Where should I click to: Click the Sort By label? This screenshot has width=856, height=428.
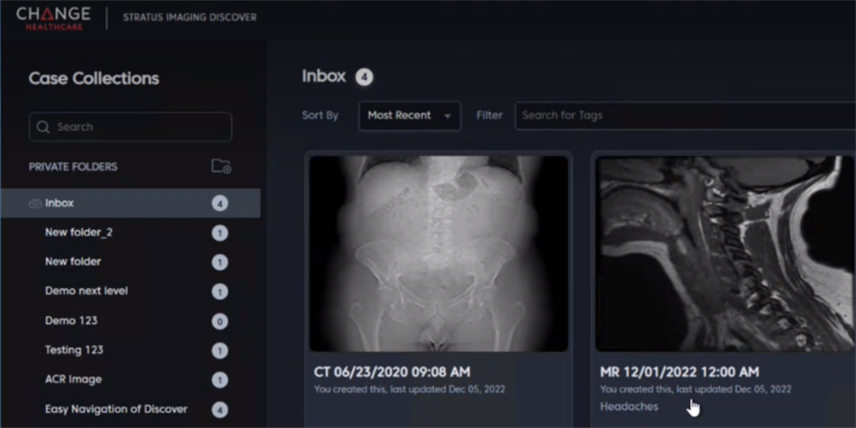[320, 116]
